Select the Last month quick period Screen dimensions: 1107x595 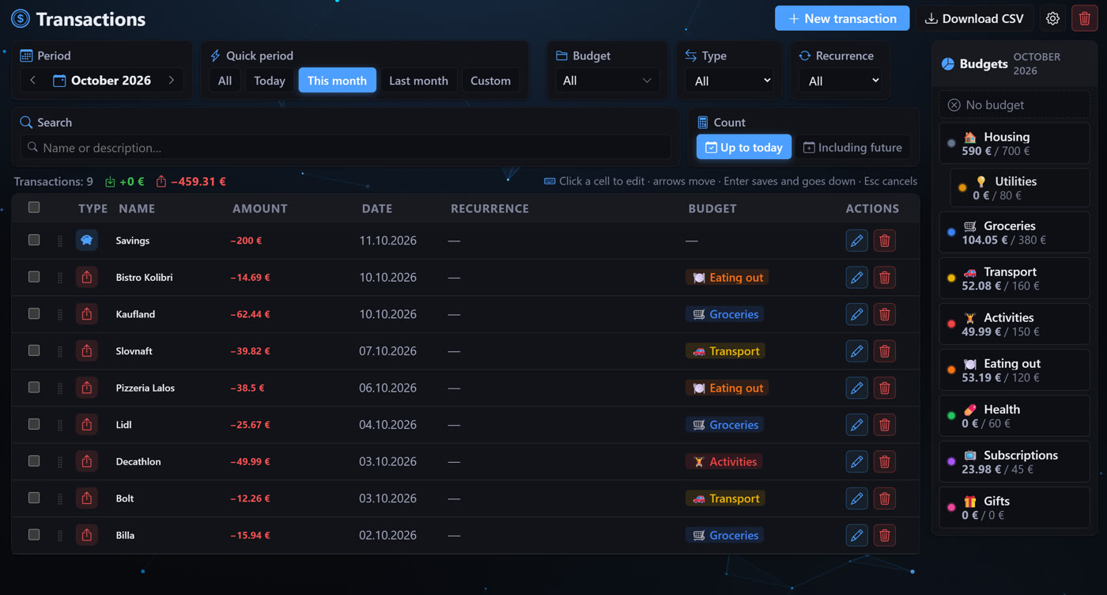pyautogui.click(x=418, y=81)
